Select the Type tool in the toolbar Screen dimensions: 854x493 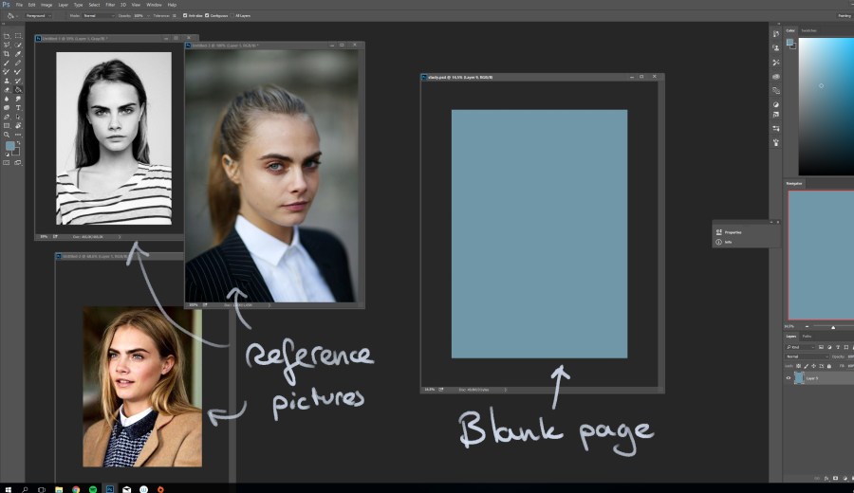pyautogui.click(x=18, y=107)
